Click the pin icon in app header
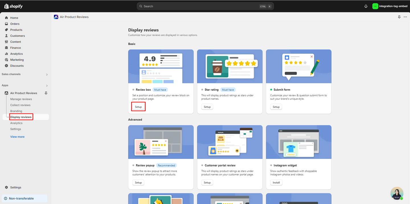Image resolution: width=410 pixels, height=204 pixels. (399, 17)
